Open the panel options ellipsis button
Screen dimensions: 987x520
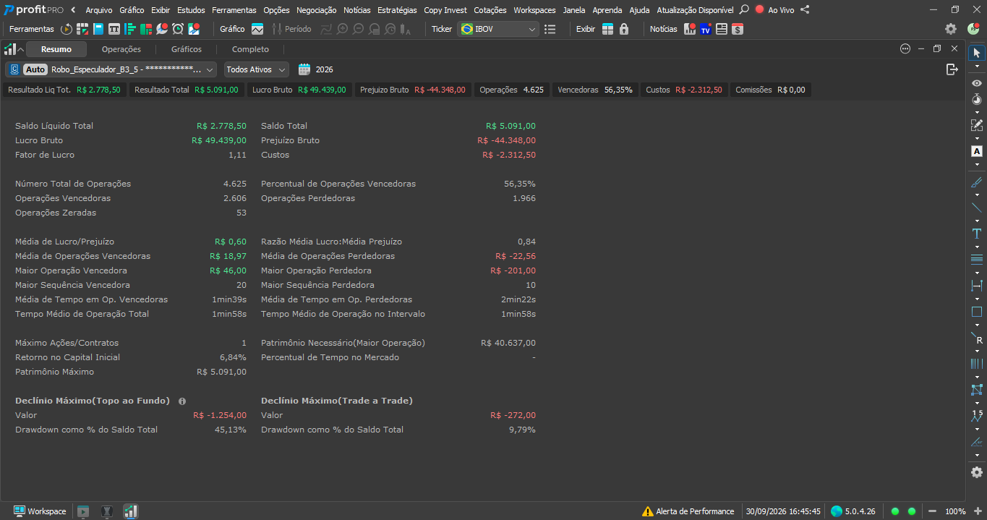[905, 48]
